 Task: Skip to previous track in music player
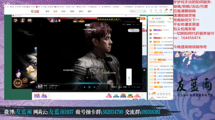pos(84,87)
